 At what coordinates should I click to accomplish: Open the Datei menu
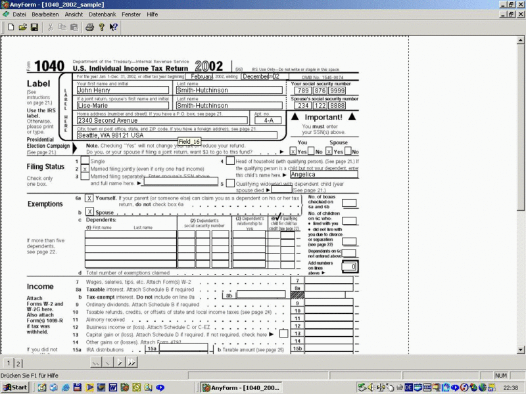pyautogui.click(x=19, y=14)
